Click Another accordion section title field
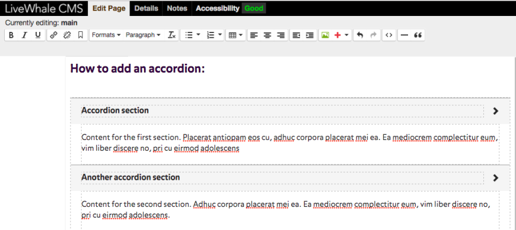This screenshot has width=516, height=230. [282, 178]
